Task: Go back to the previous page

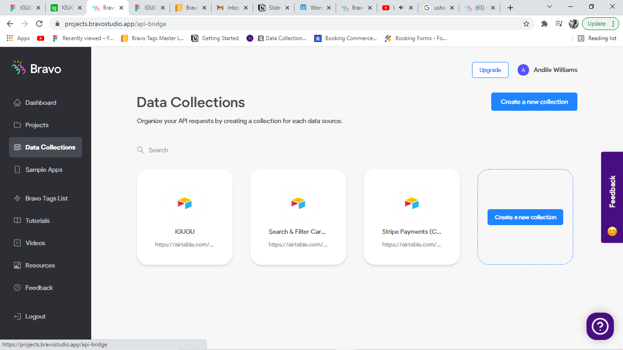Action: coord(10,24)
